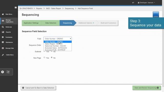This screenshot has height=92, width=164.
Task: Click the Manage Data grid icon
Action: (x=3, y=48)
